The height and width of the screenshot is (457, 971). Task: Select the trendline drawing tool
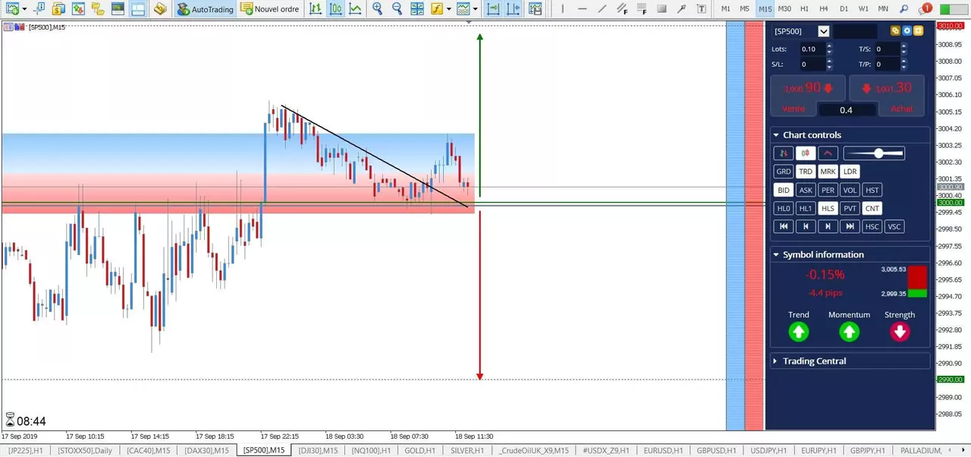pyautogui.click(x=602, y=9)
